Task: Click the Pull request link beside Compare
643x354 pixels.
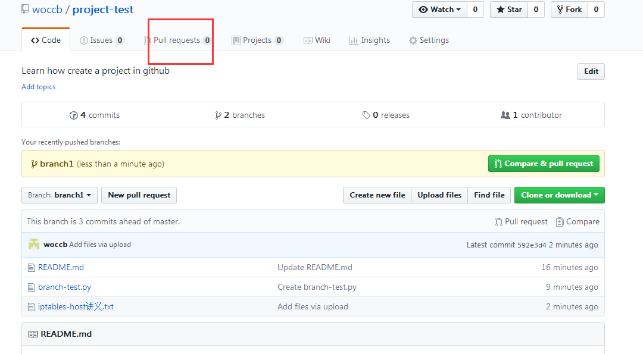Action: click(521, 222)
